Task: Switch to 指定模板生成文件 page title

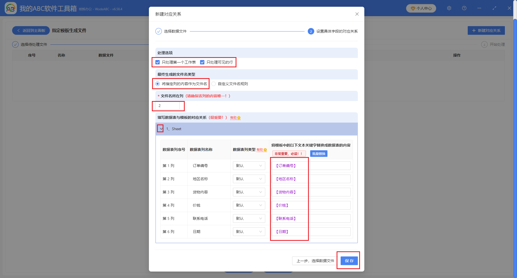Action: 69,30
